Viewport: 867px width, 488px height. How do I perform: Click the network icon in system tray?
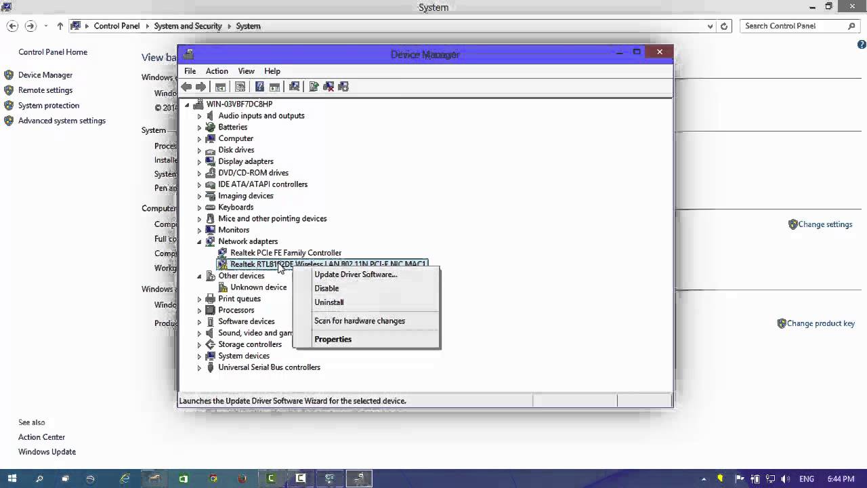pyautogui.click(x=769, y=479)
